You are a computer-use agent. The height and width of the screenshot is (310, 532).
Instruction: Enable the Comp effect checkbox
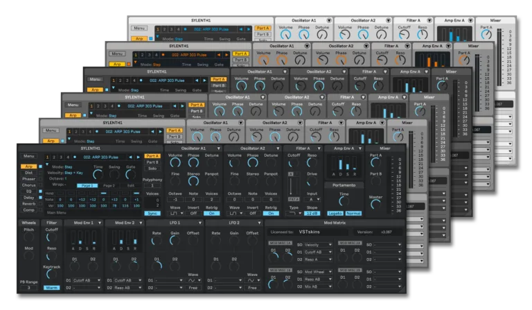[x=40, y=210]
